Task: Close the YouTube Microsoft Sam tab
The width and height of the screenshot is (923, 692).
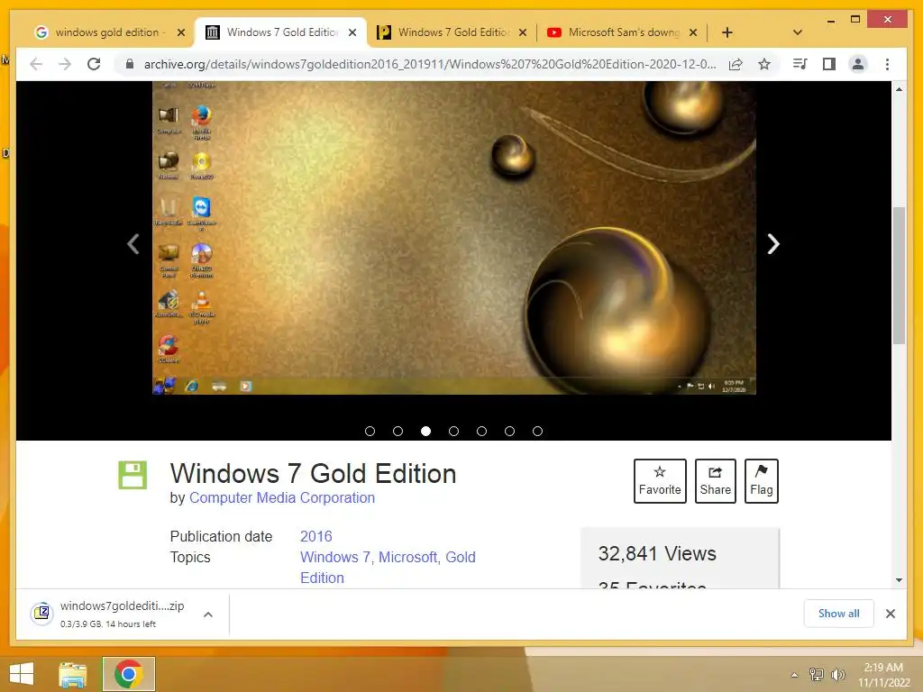Action: (x=693, y=32)
